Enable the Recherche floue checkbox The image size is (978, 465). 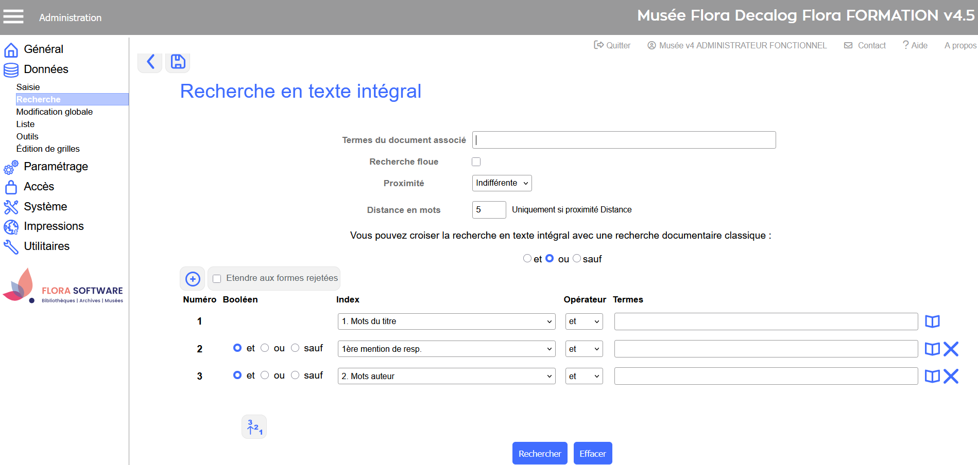[476, 162]
